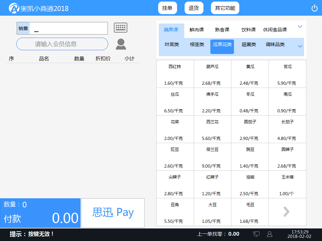Switch to the 鲜肉课 tab

[196, 30]
